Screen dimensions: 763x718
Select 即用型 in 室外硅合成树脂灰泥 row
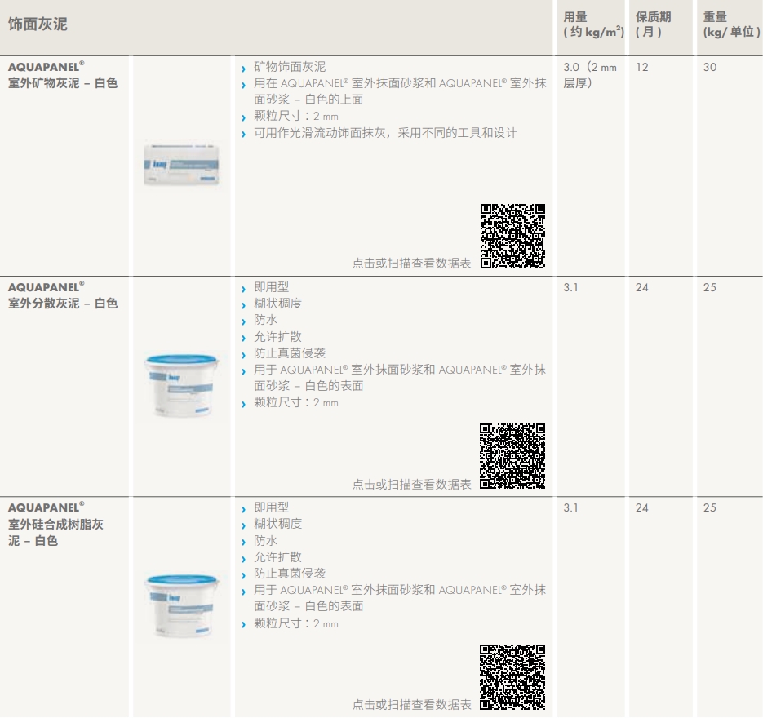coord(271,507)
